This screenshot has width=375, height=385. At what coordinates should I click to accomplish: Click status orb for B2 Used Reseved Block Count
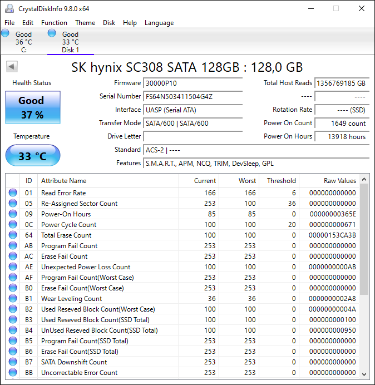click(x=13, y=309)
